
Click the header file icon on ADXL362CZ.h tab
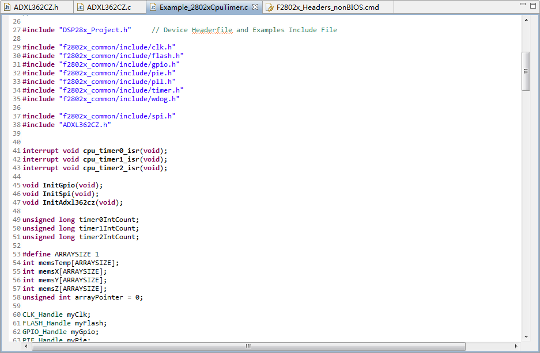tap(7, 7)
